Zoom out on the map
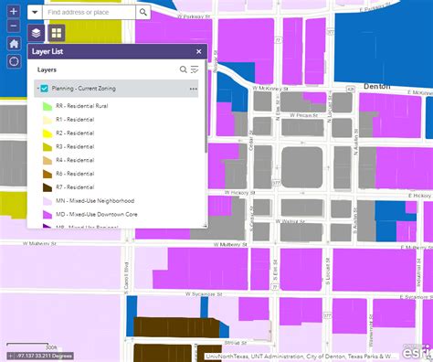The width and height of the screenshot is (433, 362). 14,26
